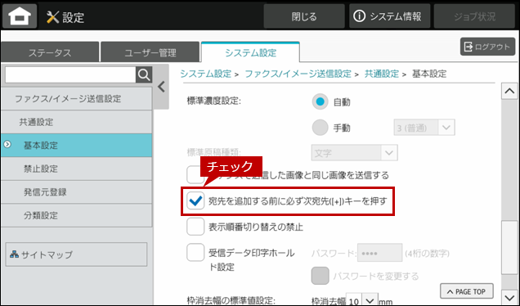Screen dimensions: 520x306
Task: Collapse the side menu with left chevron
Action: [x=162, y=87]
